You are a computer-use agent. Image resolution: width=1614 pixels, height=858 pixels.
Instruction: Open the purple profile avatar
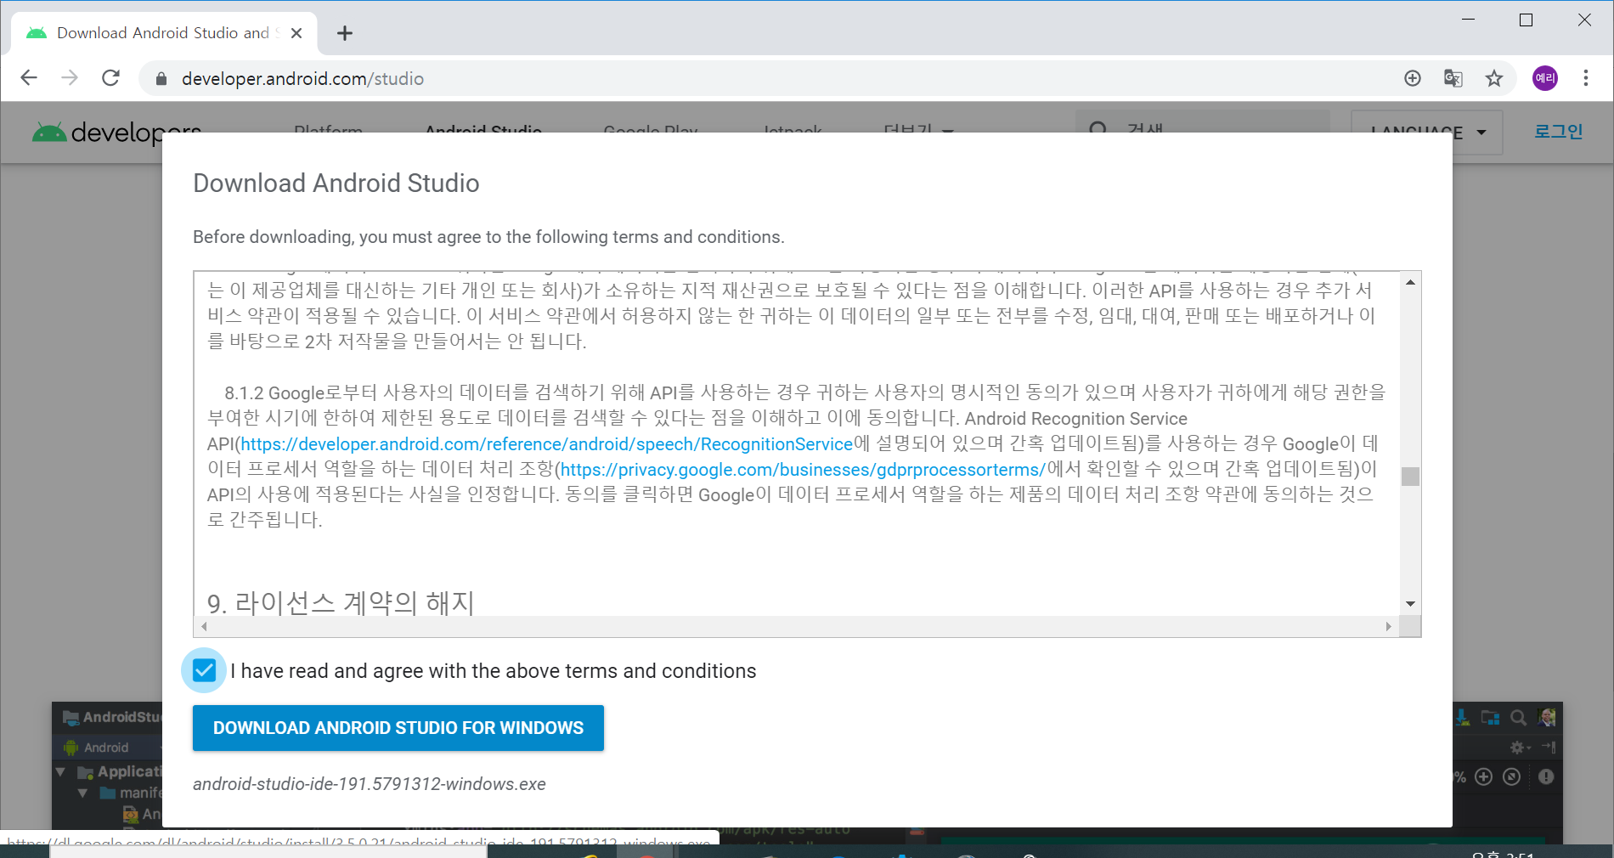pos(1545,78)
